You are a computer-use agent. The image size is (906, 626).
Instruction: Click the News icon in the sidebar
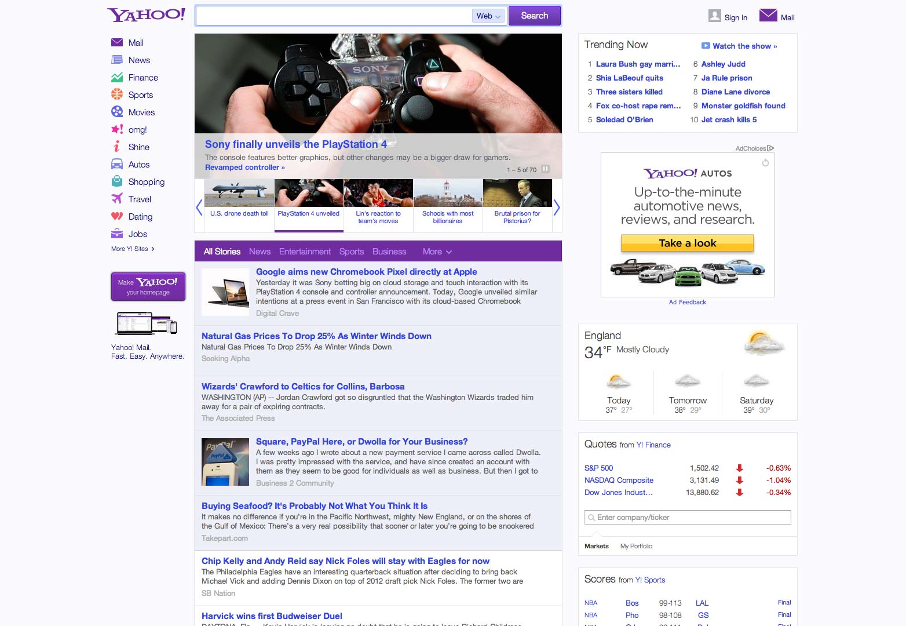(117, 60)
